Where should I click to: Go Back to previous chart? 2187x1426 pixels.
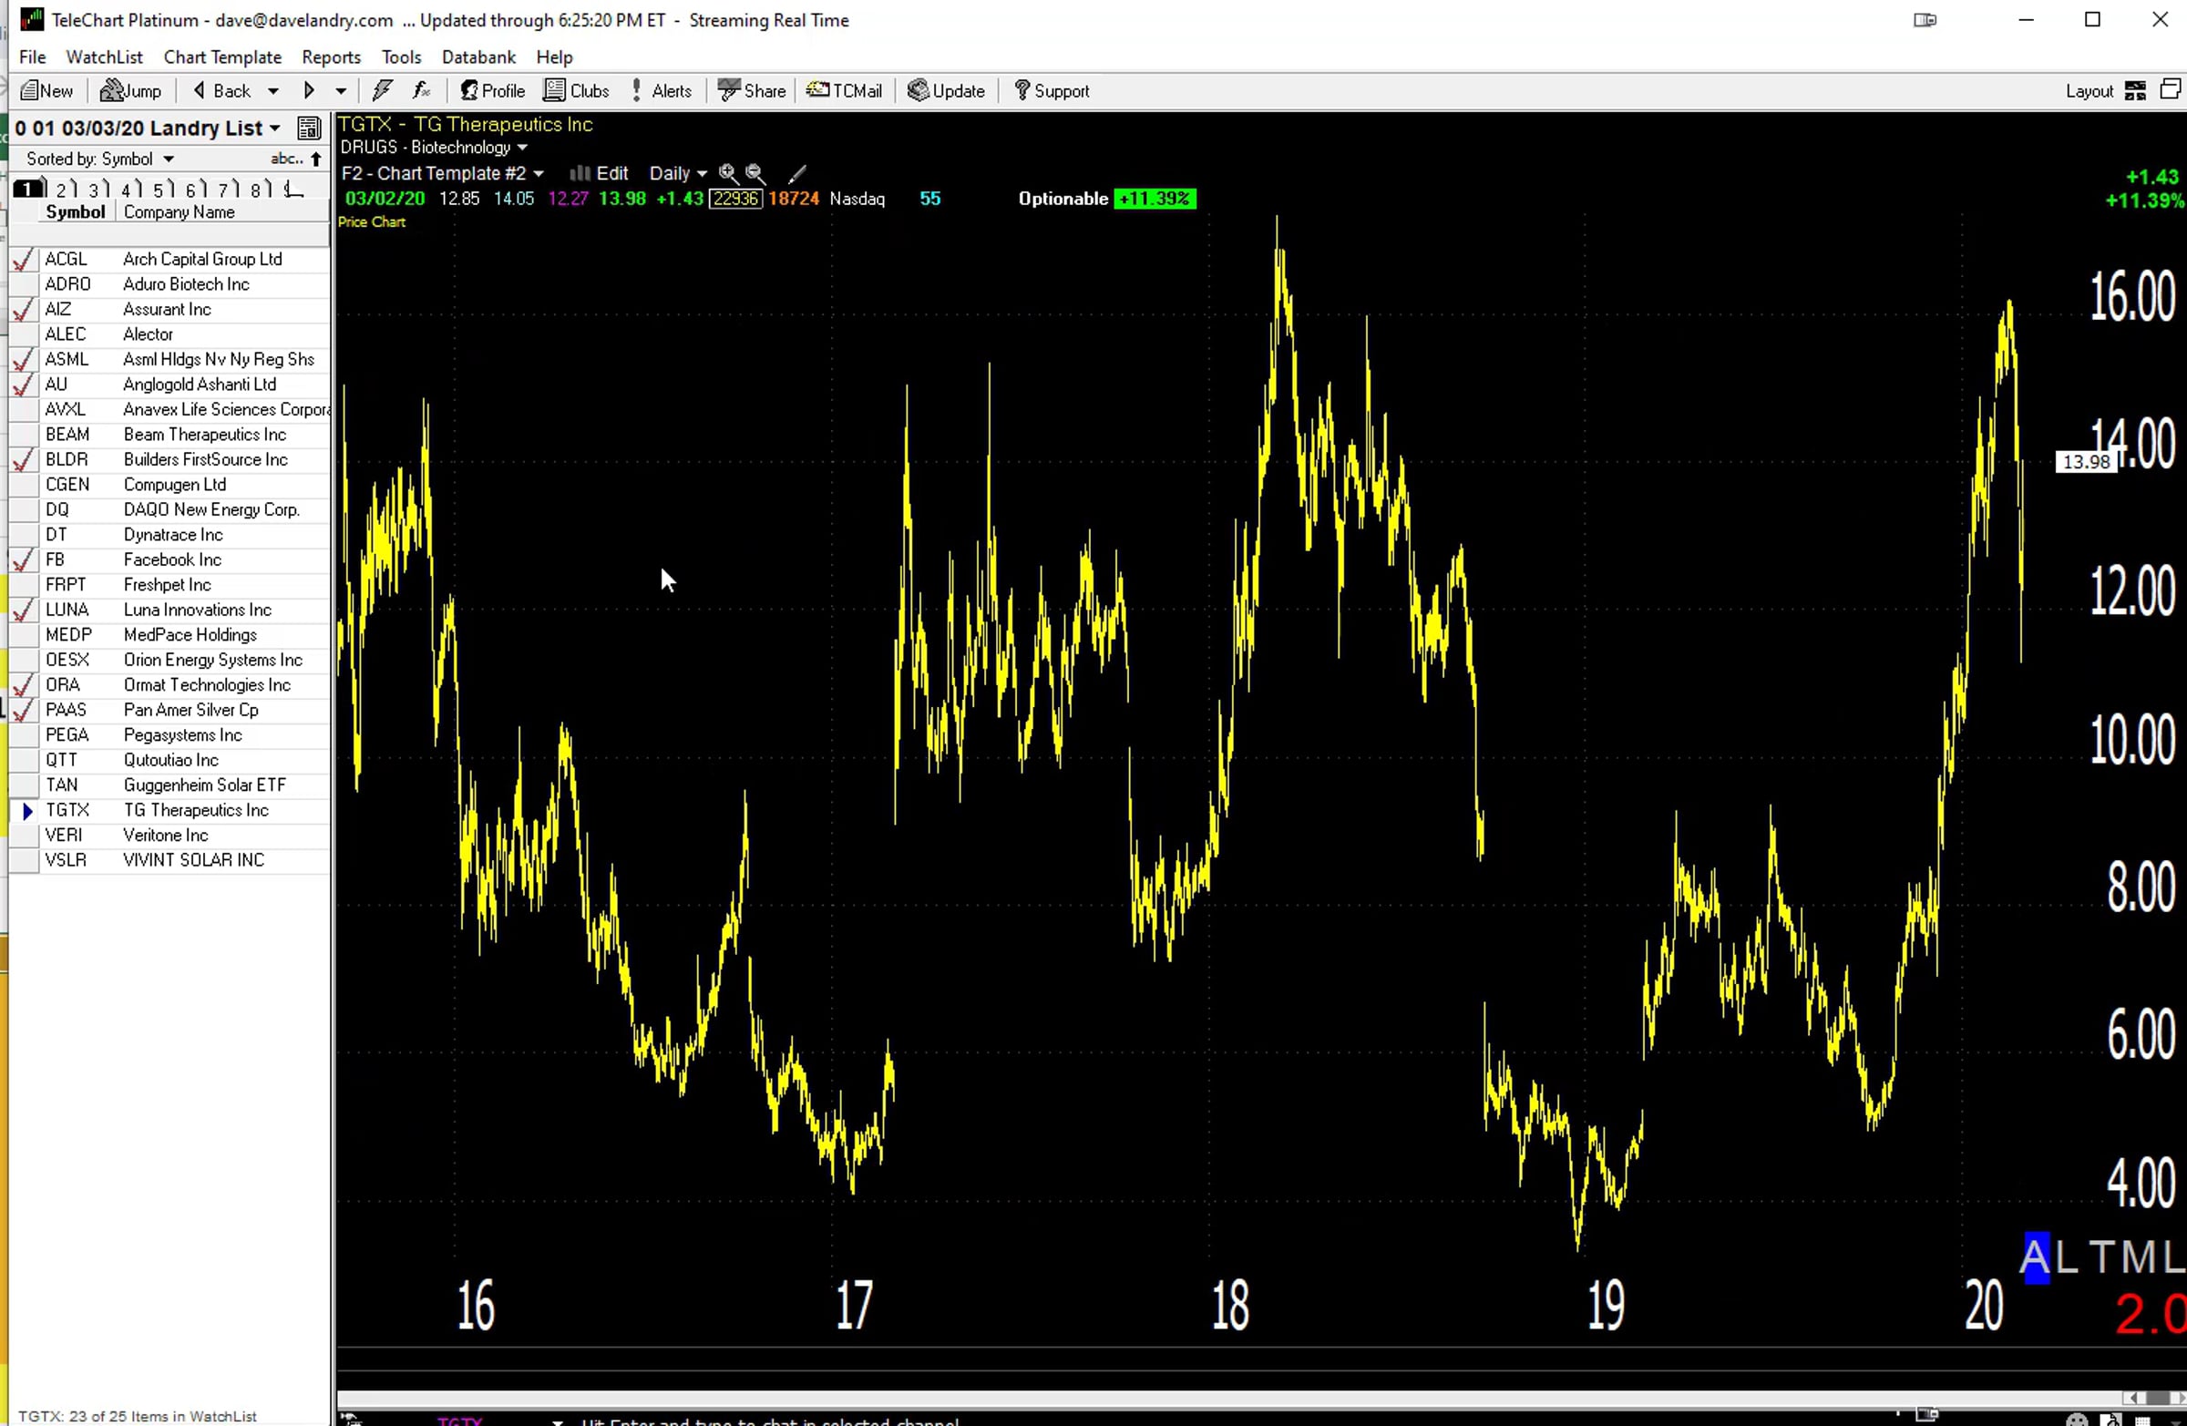point(221,91)
